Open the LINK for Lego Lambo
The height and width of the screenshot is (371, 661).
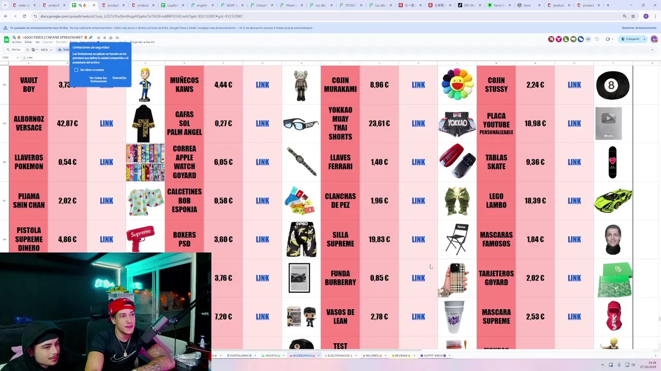574,201
